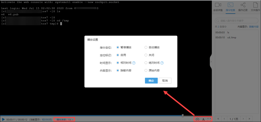
Task: Go to next page of command list
Action: coord(243,119)
